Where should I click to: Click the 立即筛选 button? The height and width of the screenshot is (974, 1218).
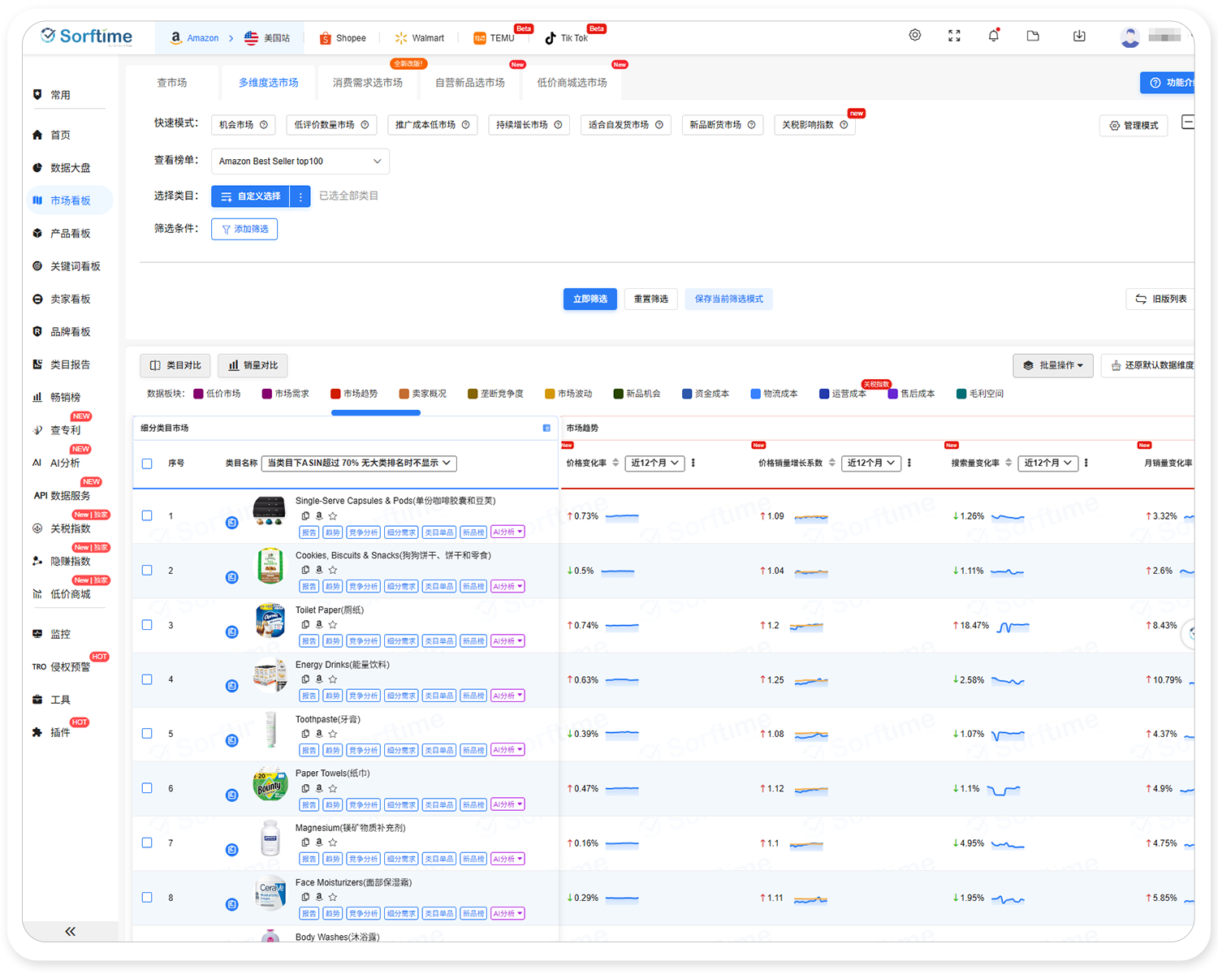point(590,300)
